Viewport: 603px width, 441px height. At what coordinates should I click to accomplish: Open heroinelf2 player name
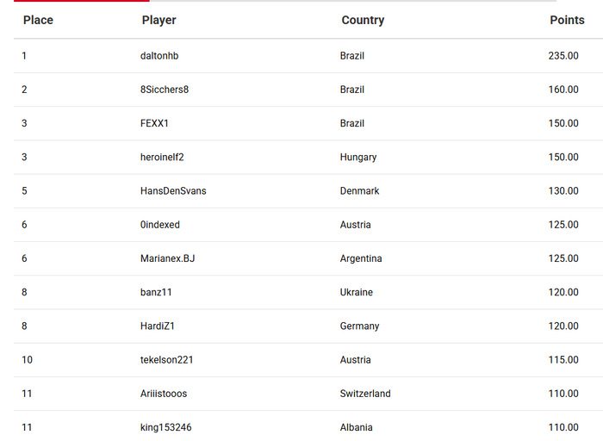[162, 157]
